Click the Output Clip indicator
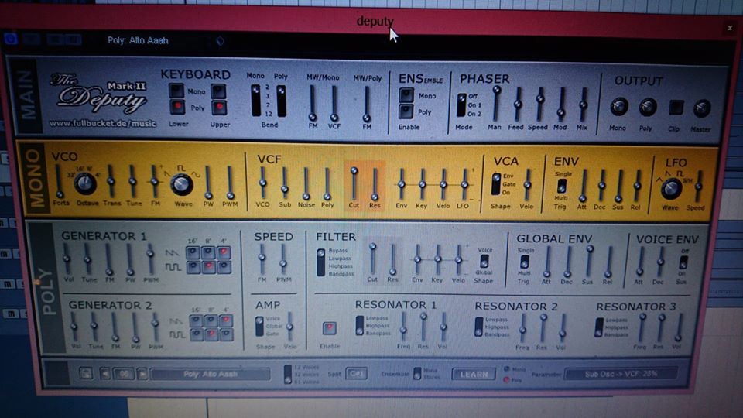Image resolution: width=743 pixels, height=418 pixels. (676, 108)
